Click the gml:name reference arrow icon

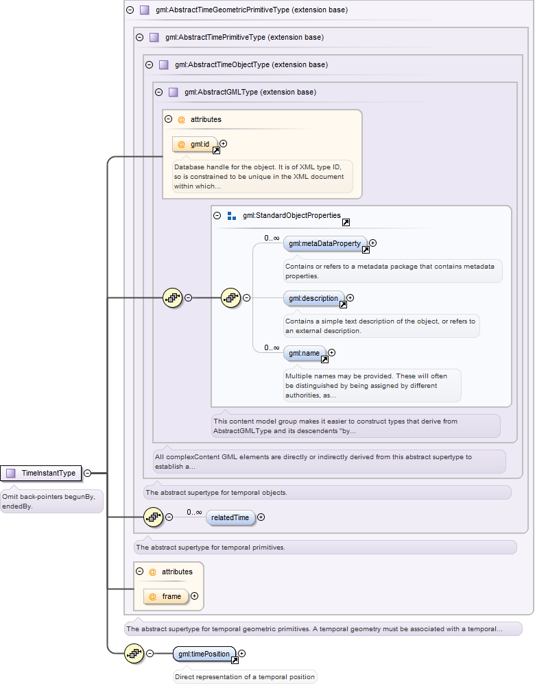(x=325, y=360)
